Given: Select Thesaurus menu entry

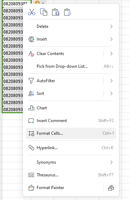Looking at the screenshot, I should click(71, 175).
